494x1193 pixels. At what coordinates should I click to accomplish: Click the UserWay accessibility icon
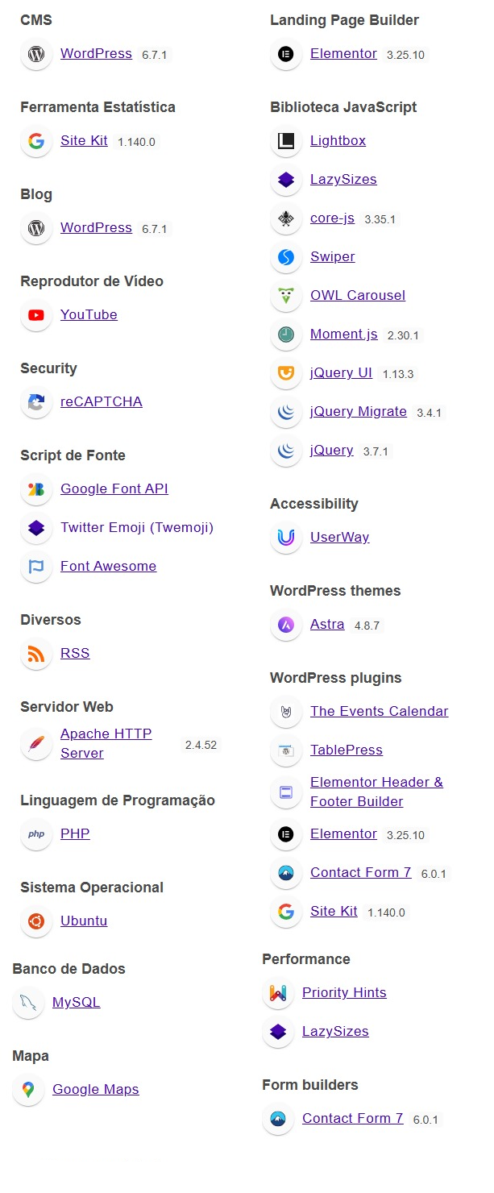(286, 538)
